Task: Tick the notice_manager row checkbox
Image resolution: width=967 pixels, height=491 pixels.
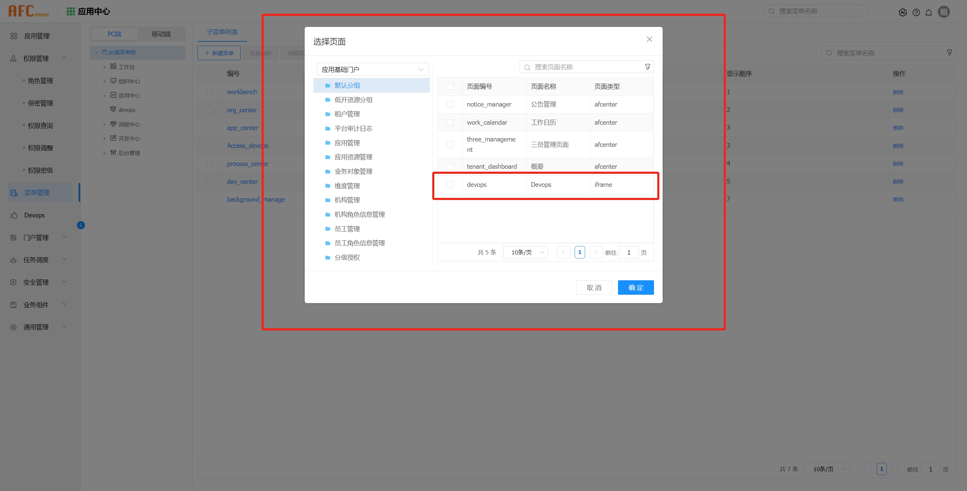Action: 450,105
